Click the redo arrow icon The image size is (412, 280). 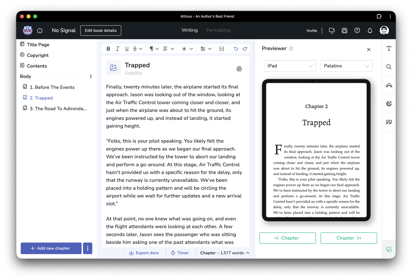tap(245, 49)
